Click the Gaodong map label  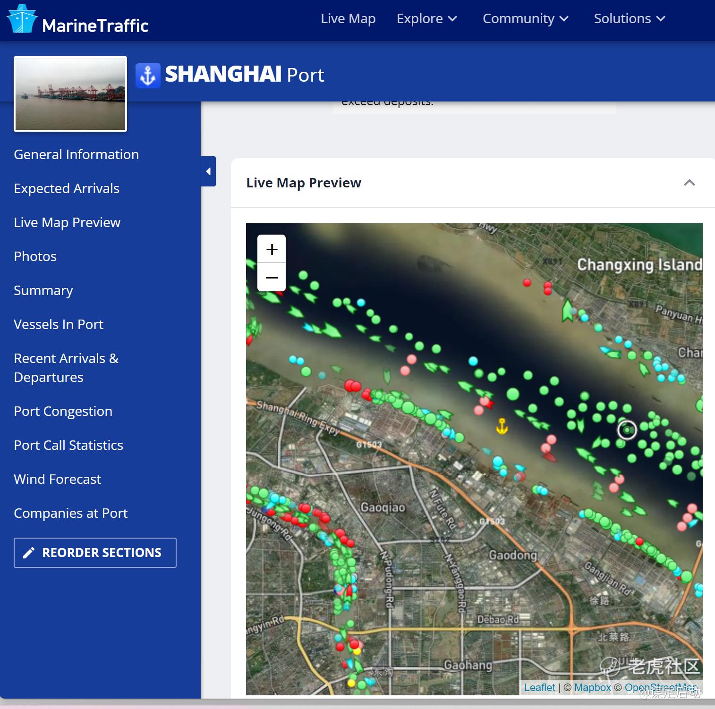coord(513,555)
